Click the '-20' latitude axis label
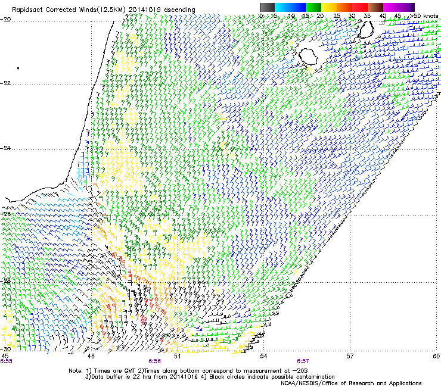Screen dimensions: 441x387 click(x=5, y=20)
